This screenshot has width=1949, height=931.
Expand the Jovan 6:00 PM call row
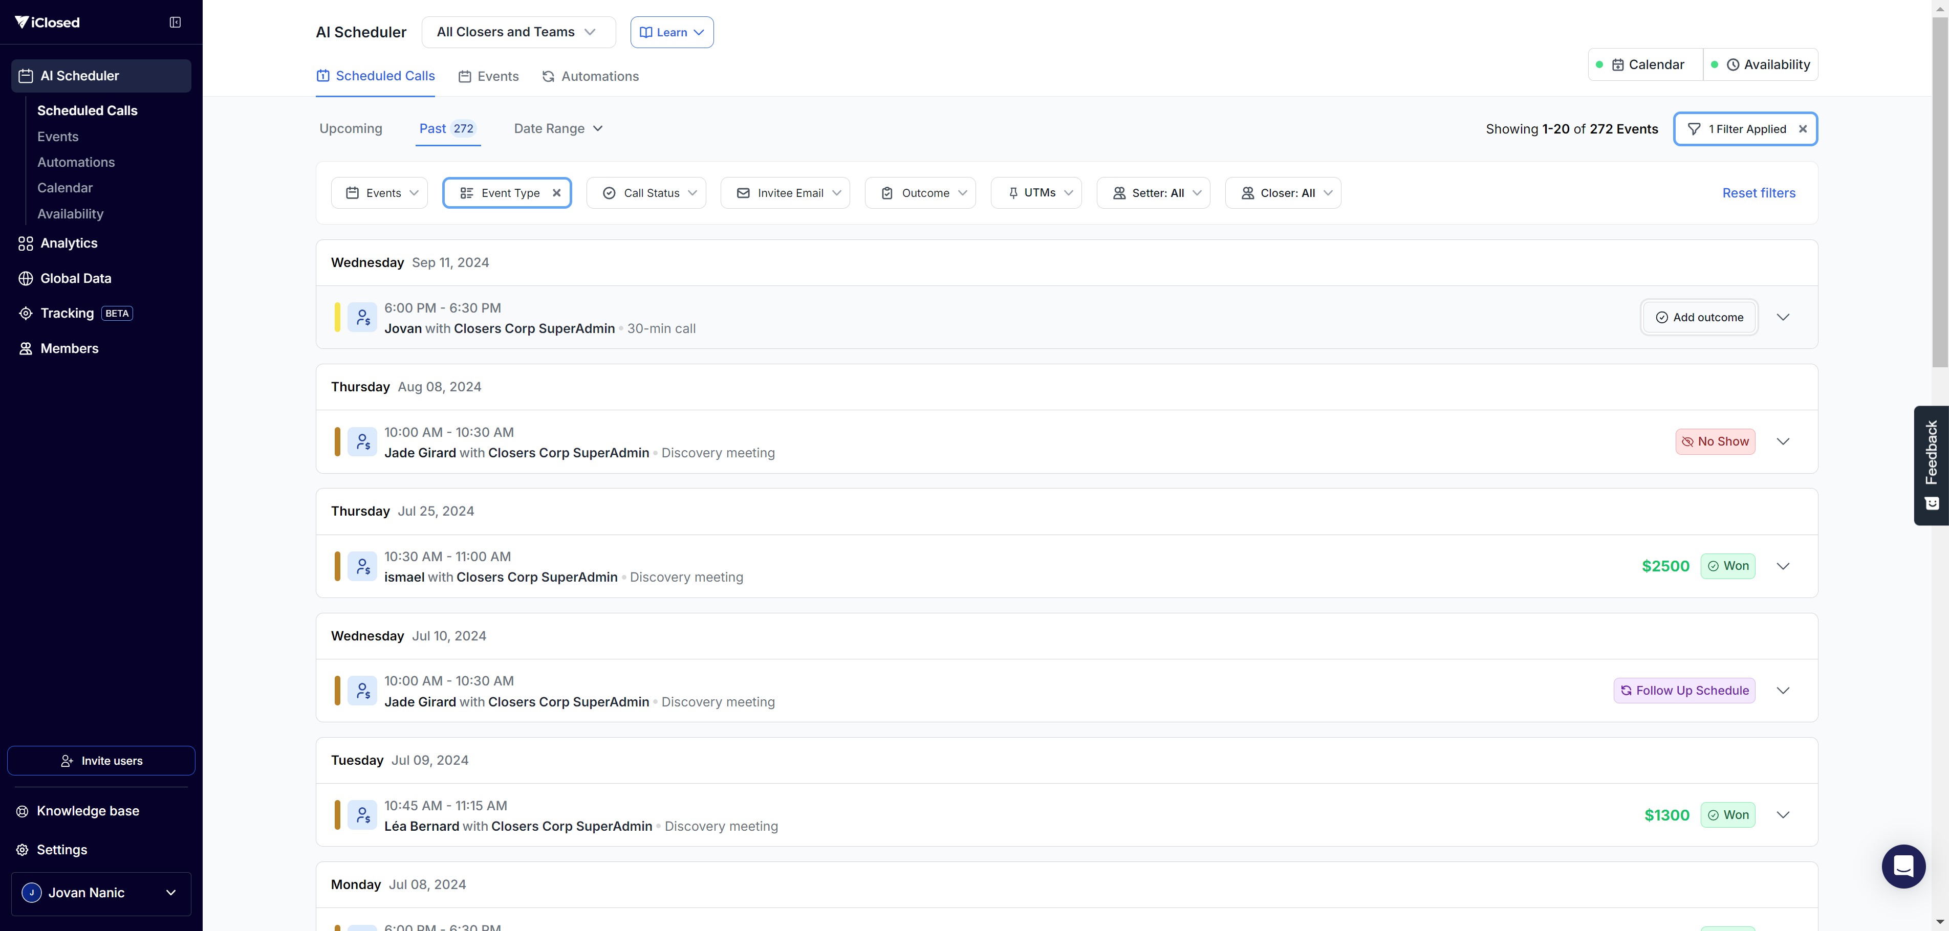pos(1783,318)
